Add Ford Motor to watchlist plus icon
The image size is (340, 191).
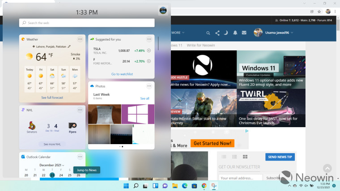[x=149, y=61]
